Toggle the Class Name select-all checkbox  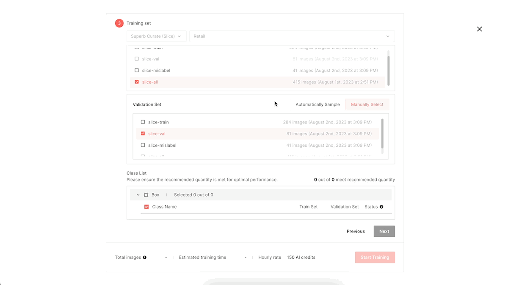(146, 207)
